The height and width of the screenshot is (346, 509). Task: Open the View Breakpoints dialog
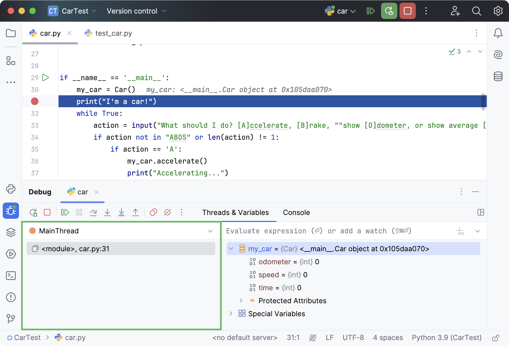click(154, 212)
